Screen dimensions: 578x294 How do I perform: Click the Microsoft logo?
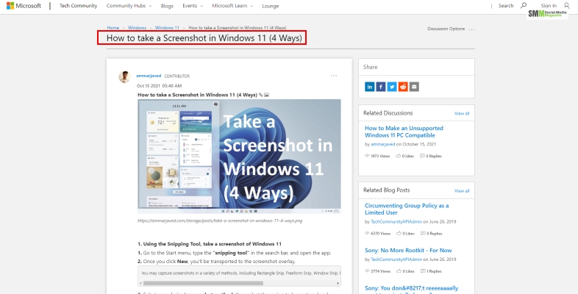(x=24, y=6)
